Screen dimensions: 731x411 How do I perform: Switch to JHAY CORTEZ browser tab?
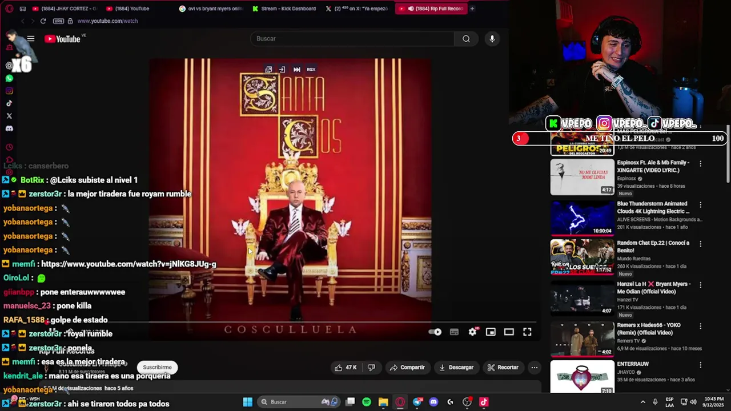(x=65, y=9)
